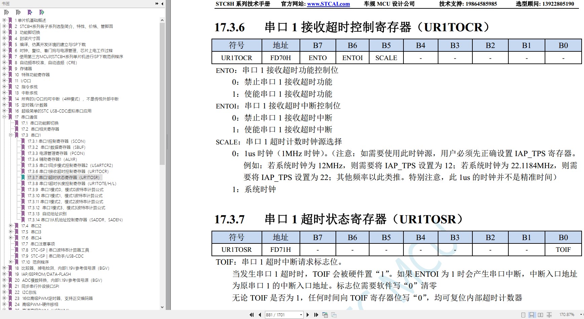
Task: Collapse chapter 17 串口通信 bookmark
Action: (x=4, y=117)
